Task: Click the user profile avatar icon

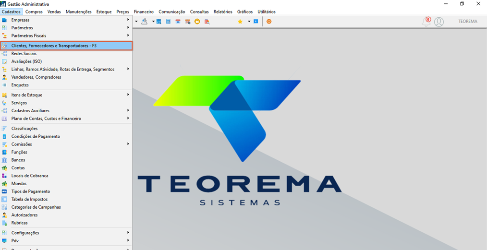Action: [439, 22]
